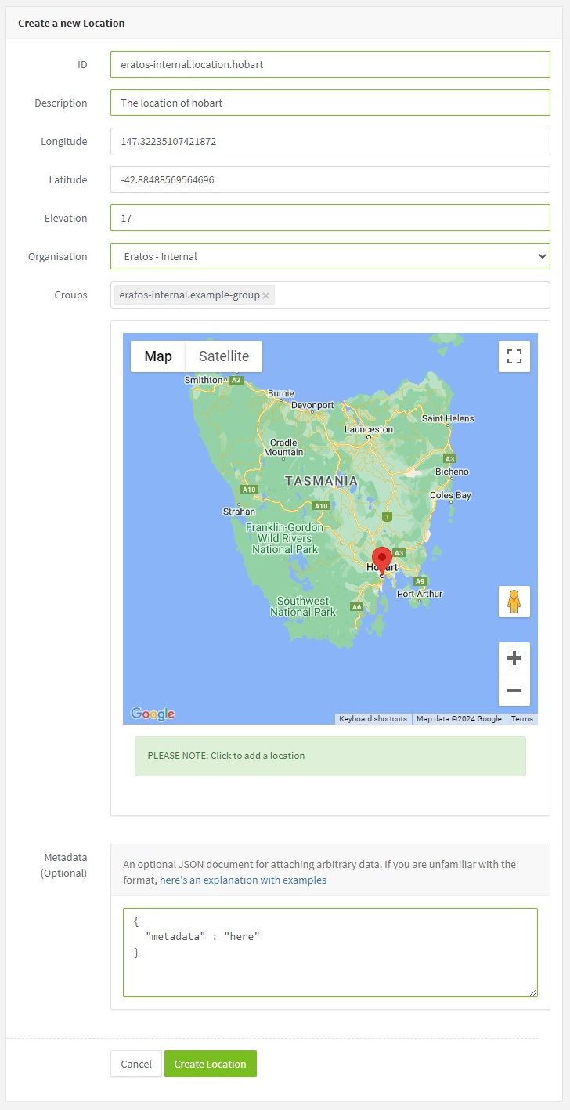Click the red Hobart map marker pin
The width and height of the screenshot is (570, 1110).
click(x=381, y=562)
